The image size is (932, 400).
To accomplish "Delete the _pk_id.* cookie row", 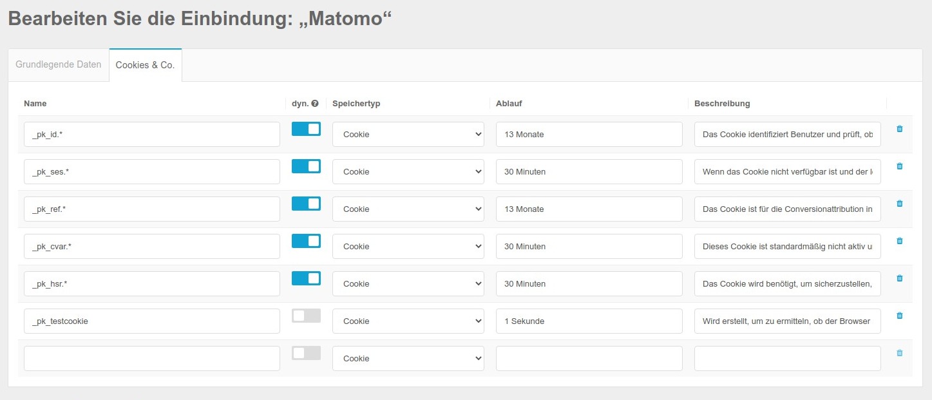I will [x=899, y=129].
